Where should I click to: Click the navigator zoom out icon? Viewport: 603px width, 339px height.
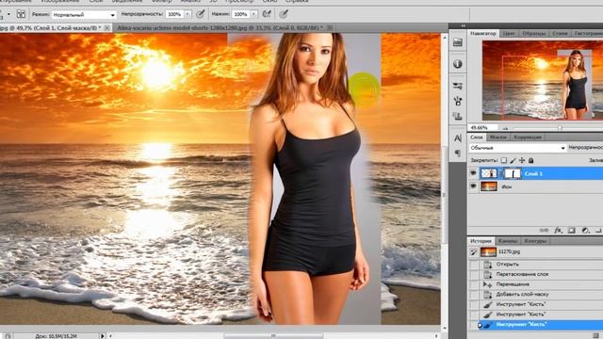tap(505, 128)
